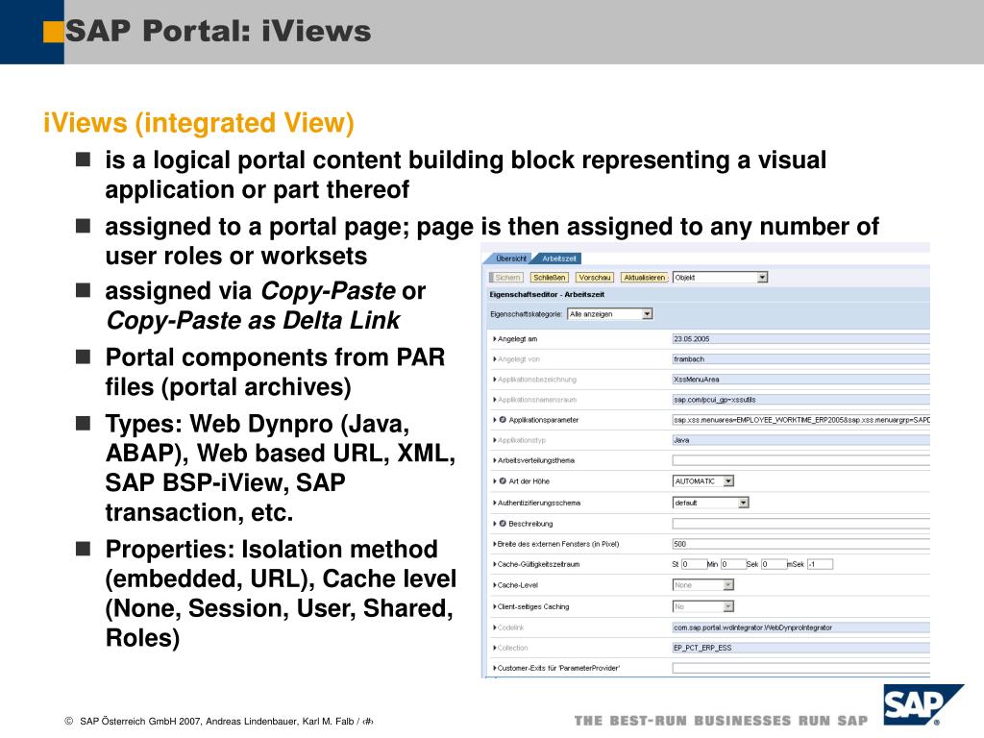Viewport: 984px width, 738px height.
Task: Expand the Beschreibung property row
Action: (495, 524)
